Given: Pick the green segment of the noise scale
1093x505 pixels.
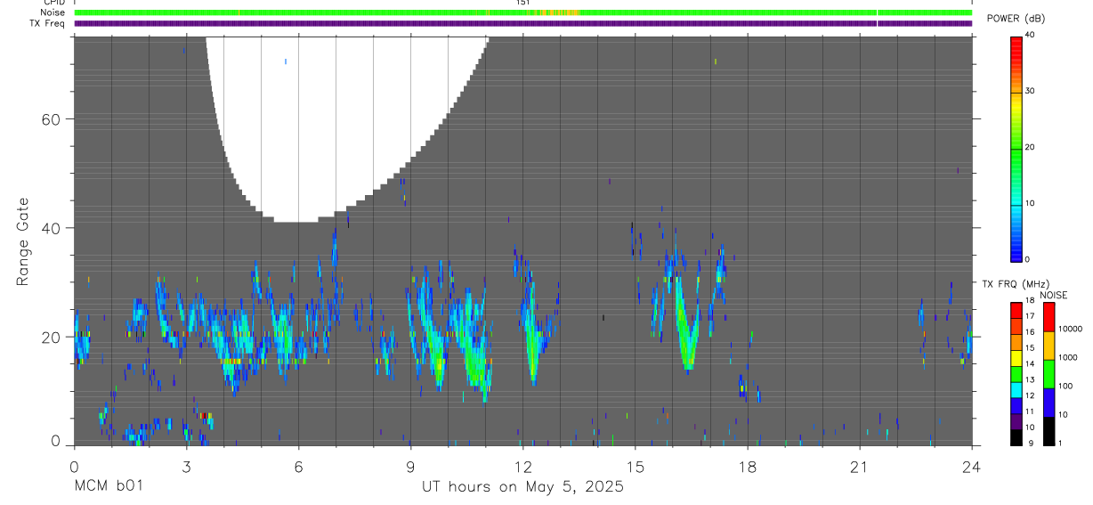Looking at the screenshot, I should 1048,374.
